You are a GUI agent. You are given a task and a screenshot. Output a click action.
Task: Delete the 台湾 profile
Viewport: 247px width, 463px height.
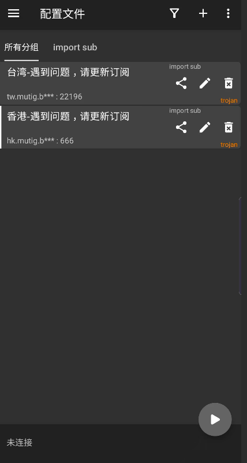coord(229,83)
